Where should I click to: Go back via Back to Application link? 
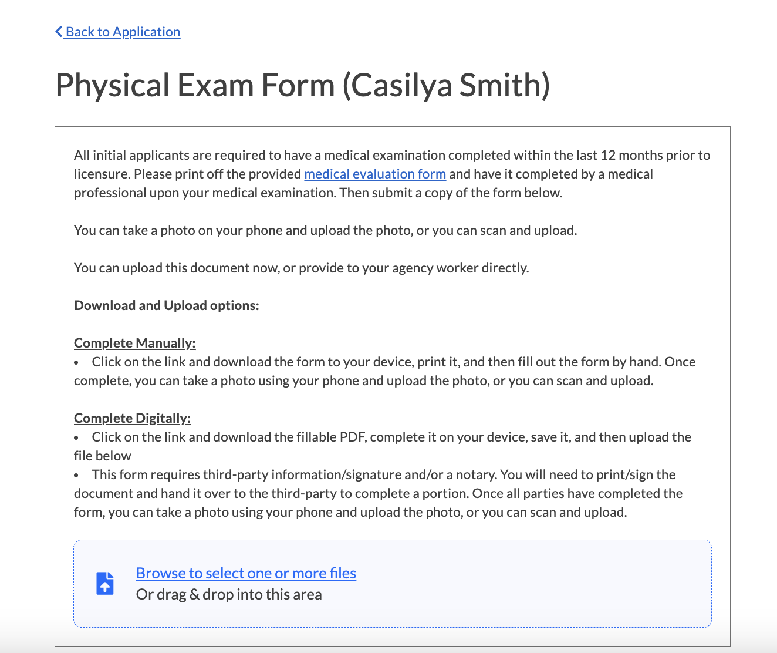pyautogui.click(x=123, y=32)
